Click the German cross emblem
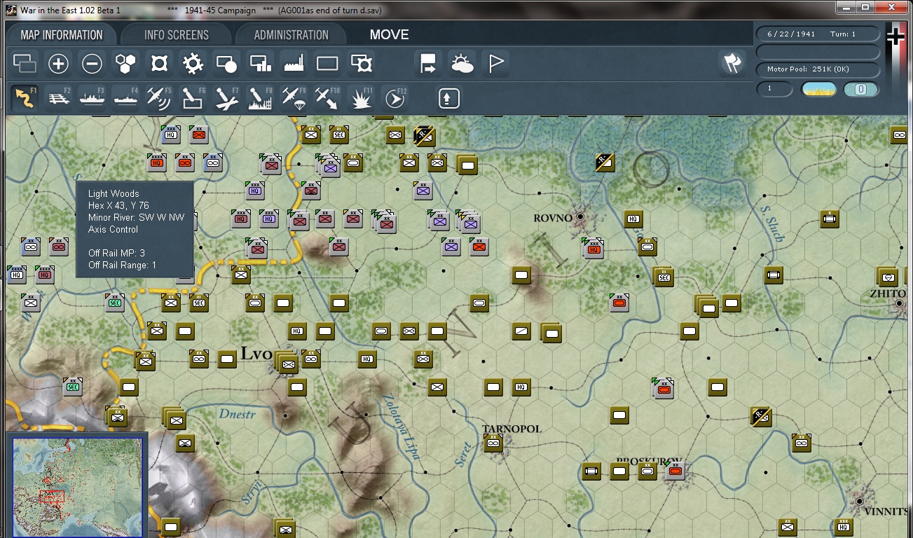Screen dimensions: 913x538 896,37
